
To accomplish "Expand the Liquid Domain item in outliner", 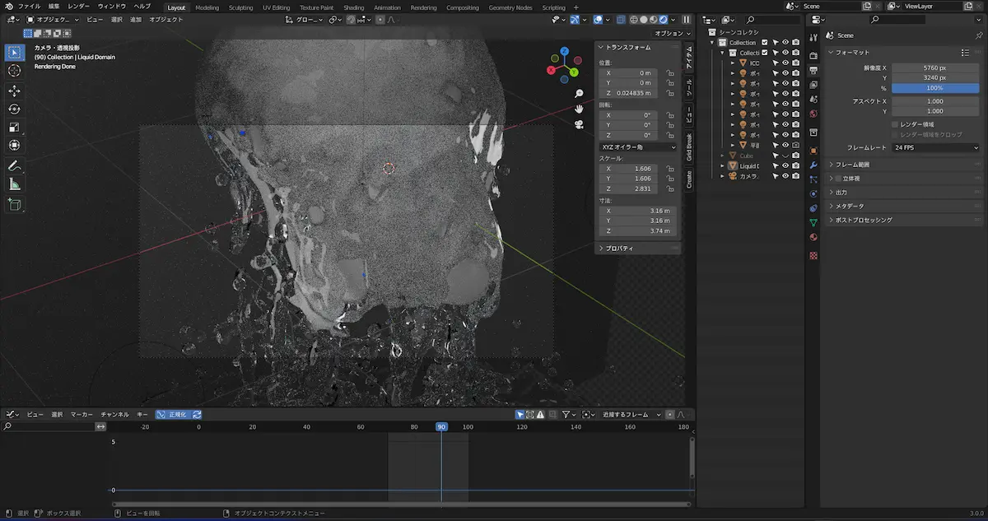I will 723,165.
